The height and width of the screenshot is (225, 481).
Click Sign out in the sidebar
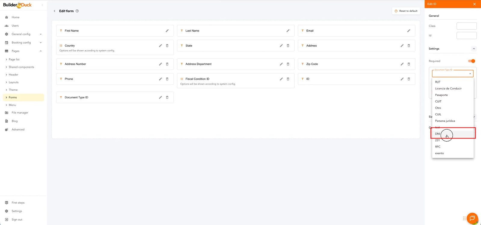pyautogui.click(x=17, y=220)
